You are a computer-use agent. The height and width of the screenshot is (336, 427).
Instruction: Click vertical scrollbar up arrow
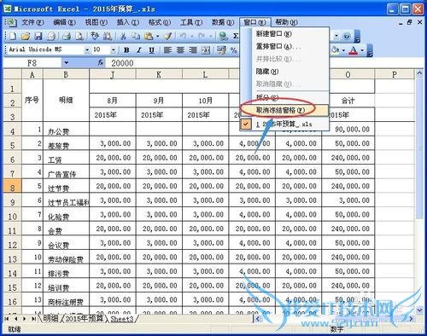[419, 73]
